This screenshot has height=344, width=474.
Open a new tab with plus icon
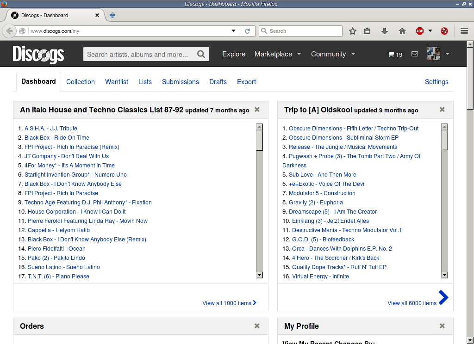click(x=112, y=15)
